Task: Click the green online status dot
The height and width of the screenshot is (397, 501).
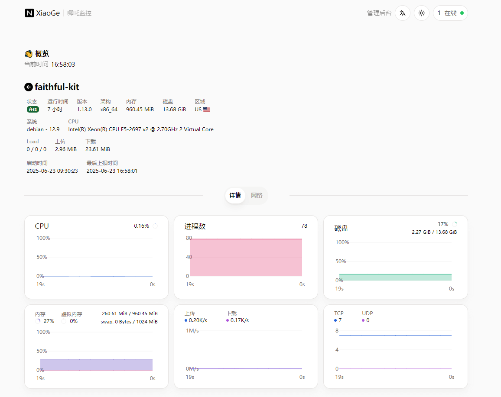Action: [462, 13]
